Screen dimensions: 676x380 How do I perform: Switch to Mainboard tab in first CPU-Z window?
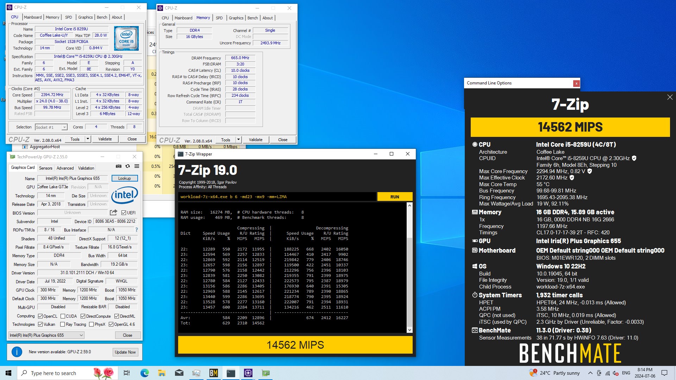32,17
